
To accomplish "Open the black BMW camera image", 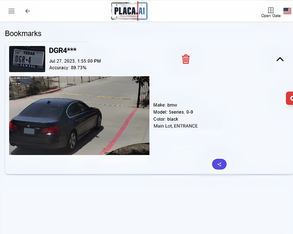I will pyautogui.click(x=79, y=116).
